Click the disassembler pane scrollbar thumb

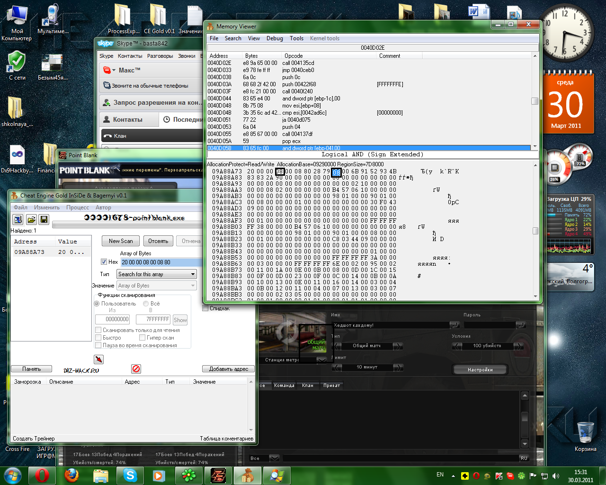(535, 101)
